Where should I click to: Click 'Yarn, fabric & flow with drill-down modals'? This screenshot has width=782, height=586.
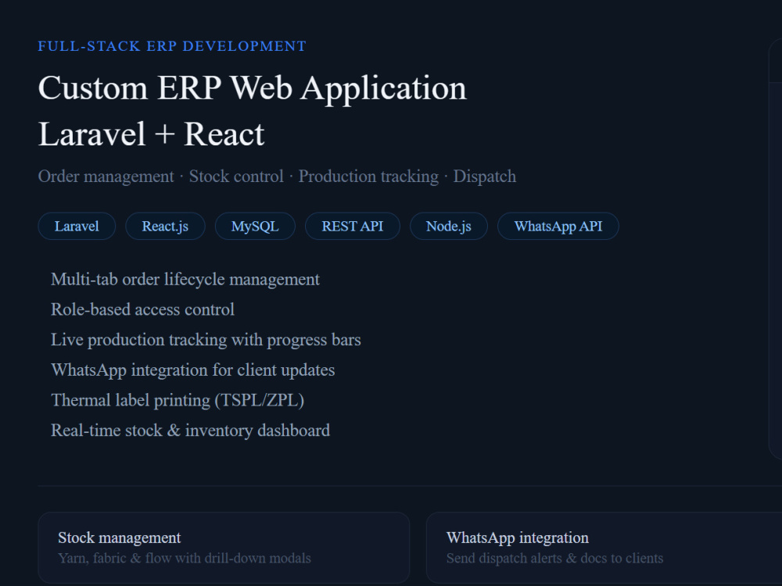pyautogui.click(x=185, y=558)
